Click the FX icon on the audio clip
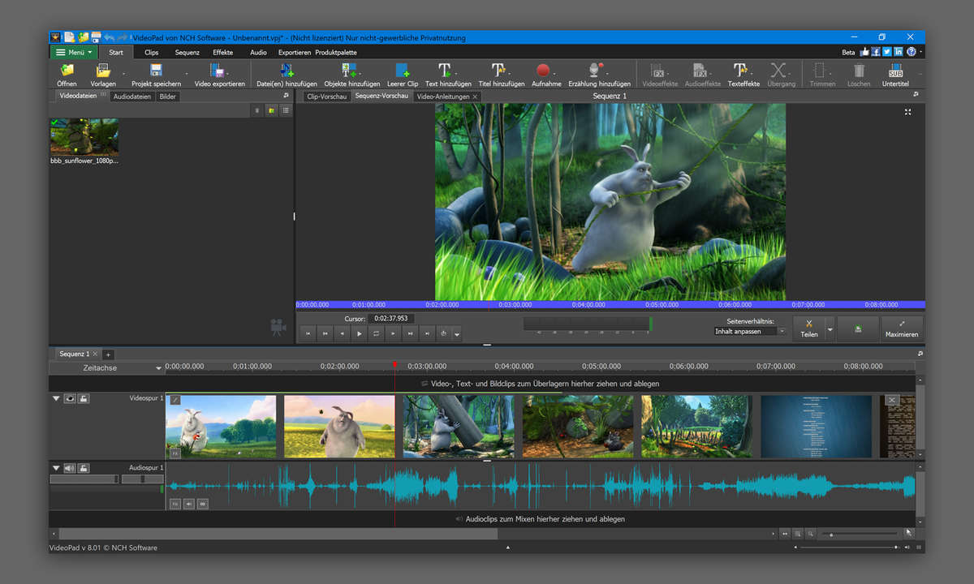 pyautogui.click(x=176, y=504)
